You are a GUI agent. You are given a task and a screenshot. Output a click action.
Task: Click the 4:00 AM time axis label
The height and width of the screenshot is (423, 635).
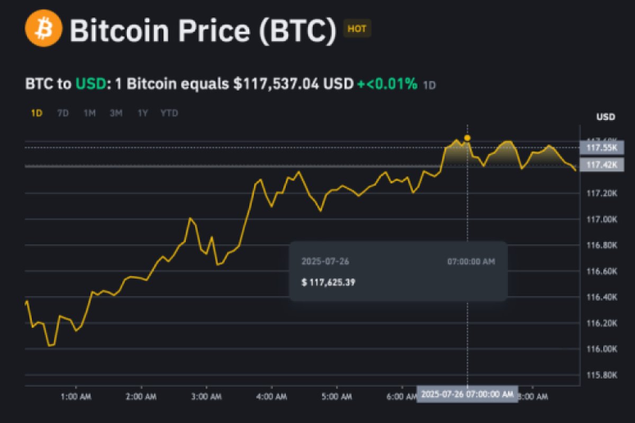point(271,396)
